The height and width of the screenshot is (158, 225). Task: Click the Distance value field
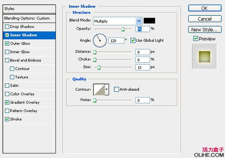point(143,52)
